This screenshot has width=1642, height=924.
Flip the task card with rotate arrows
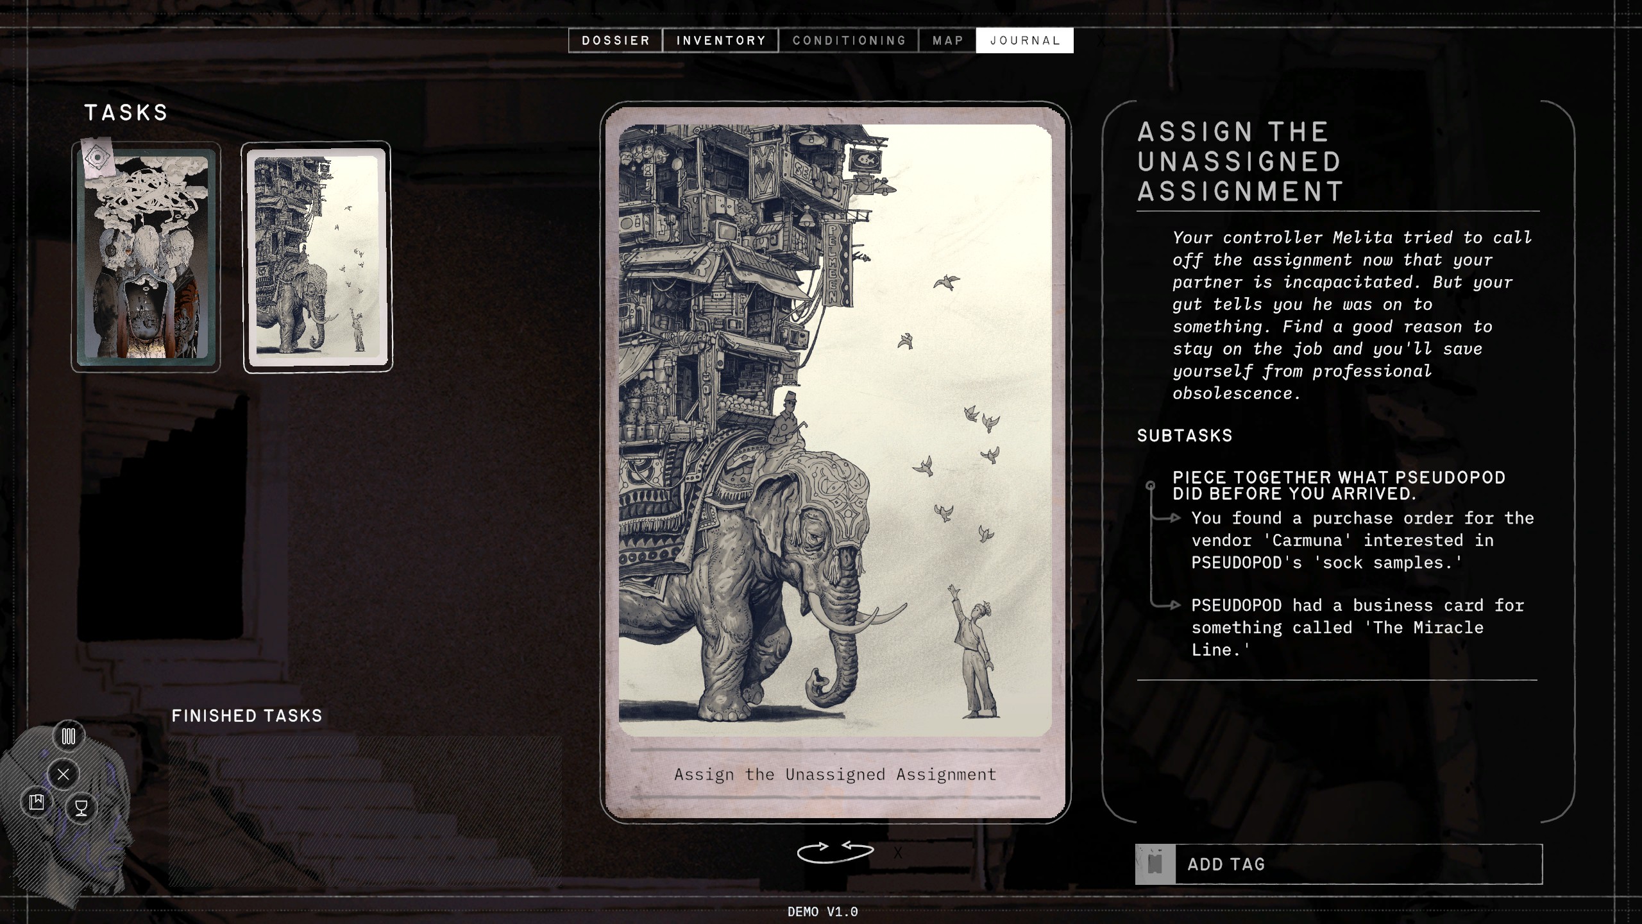835,852
